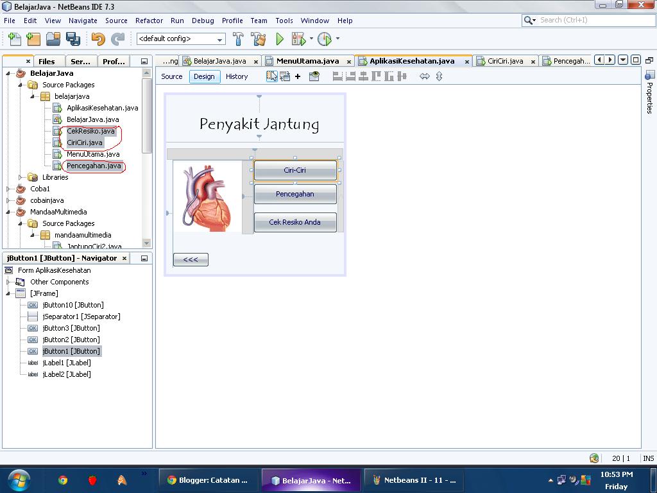Collapse the MandaaMultimedia project

(8, 212)
